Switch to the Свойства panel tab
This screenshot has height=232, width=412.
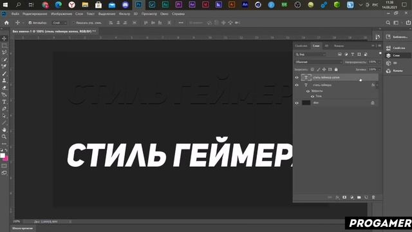tap(301, 46)
